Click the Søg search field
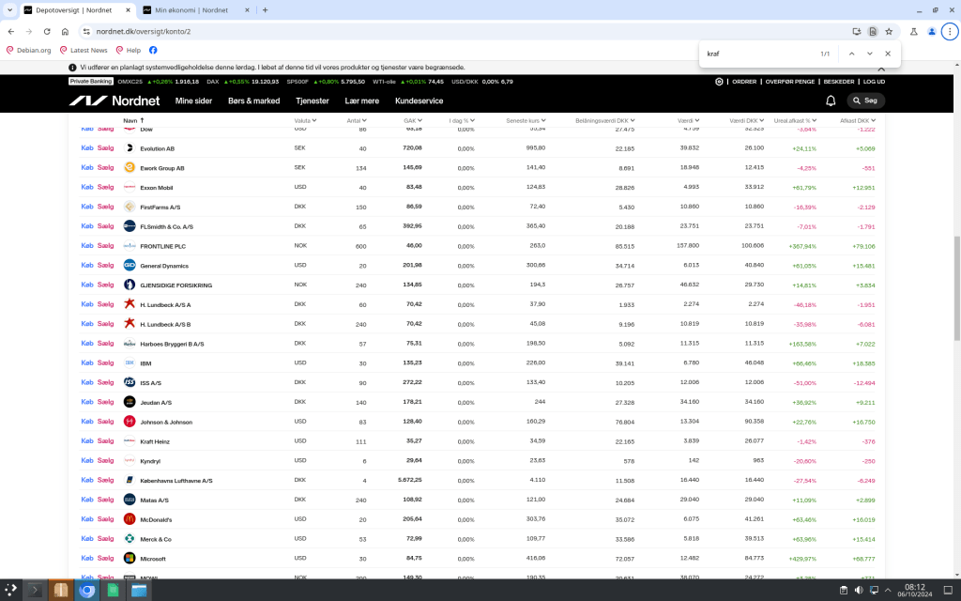Viewport: 961px width, 601px height. click(865, 100)
